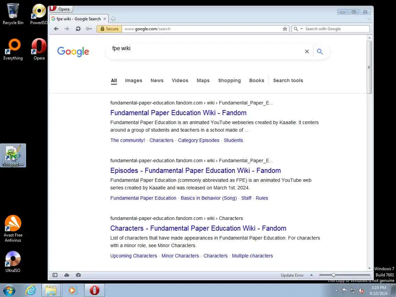
Task: Open the closed tabs dropdown at tab bar end
Action: pos(369,19)
